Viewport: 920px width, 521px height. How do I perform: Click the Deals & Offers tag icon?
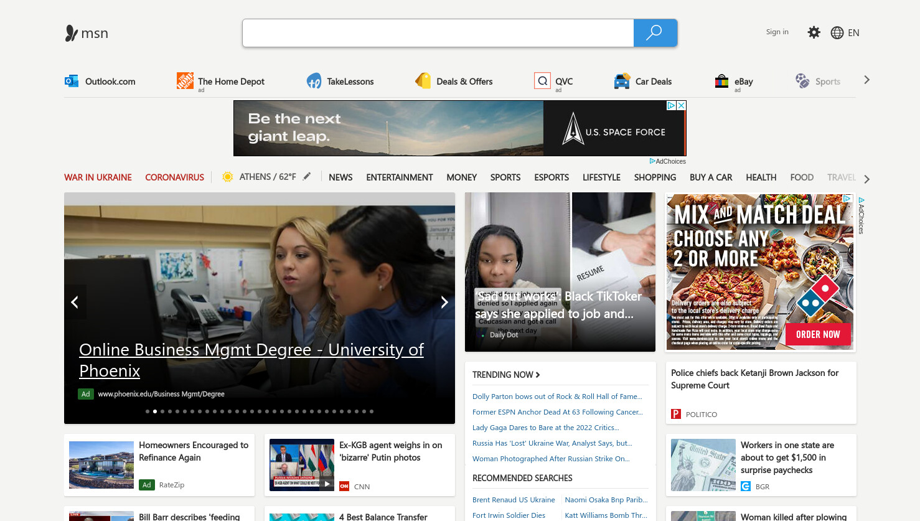click(423, 81)
